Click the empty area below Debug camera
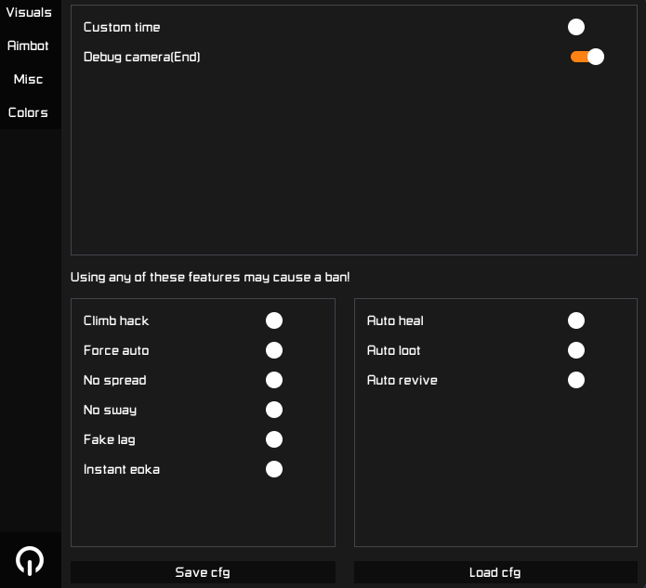646x588 pixels. (353, 158)
